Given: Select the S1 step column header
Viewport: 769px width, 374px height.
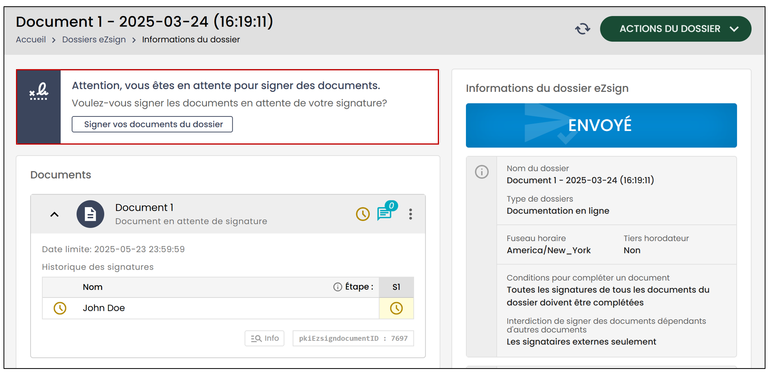Looking at the screenshot, I should tap(396, 287).
